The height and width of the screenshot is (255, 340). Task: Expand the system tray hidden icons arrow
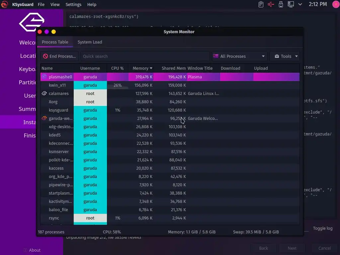coord(300,4)
